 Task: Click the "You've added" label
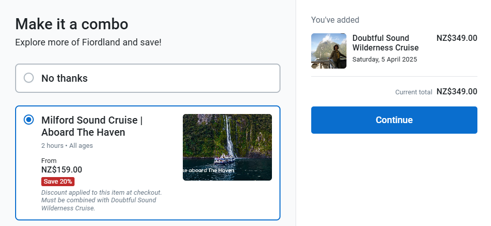335,20
